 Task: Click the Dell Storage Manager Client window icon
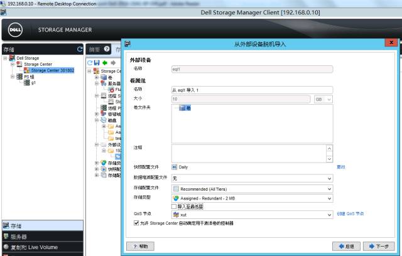pos(3,13)
